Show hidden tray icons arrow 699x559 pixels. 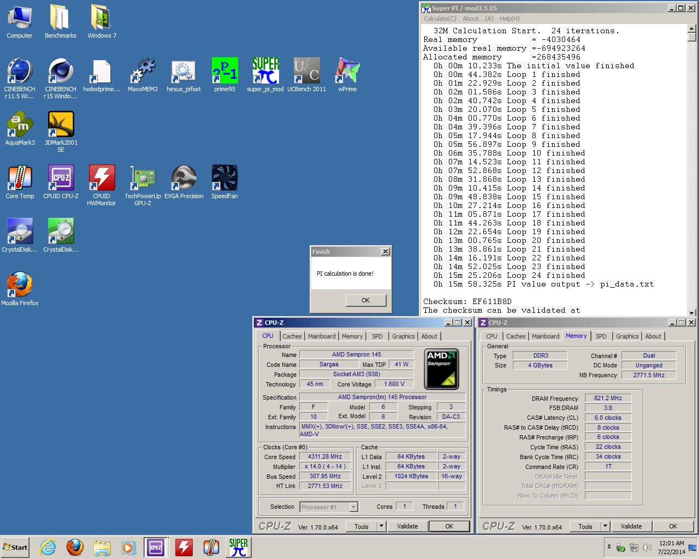609,547
